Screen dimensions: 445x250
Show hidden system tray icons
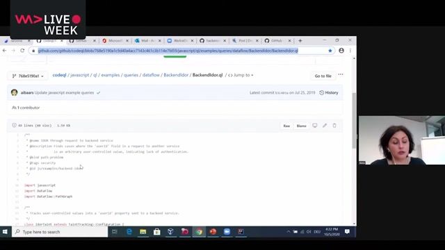(x=289, y=231)
